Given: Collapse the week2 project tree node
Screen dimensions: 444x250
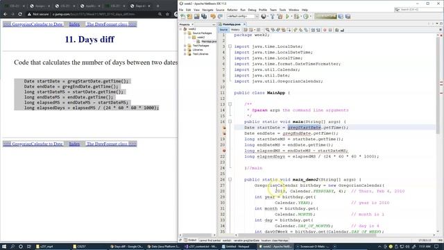Looking at the screenshot, I should click(x=181, y=29).
